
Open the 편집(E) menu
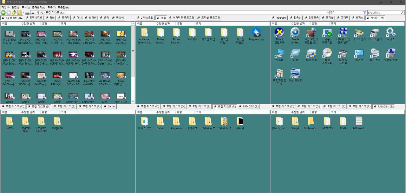(16, 7)
